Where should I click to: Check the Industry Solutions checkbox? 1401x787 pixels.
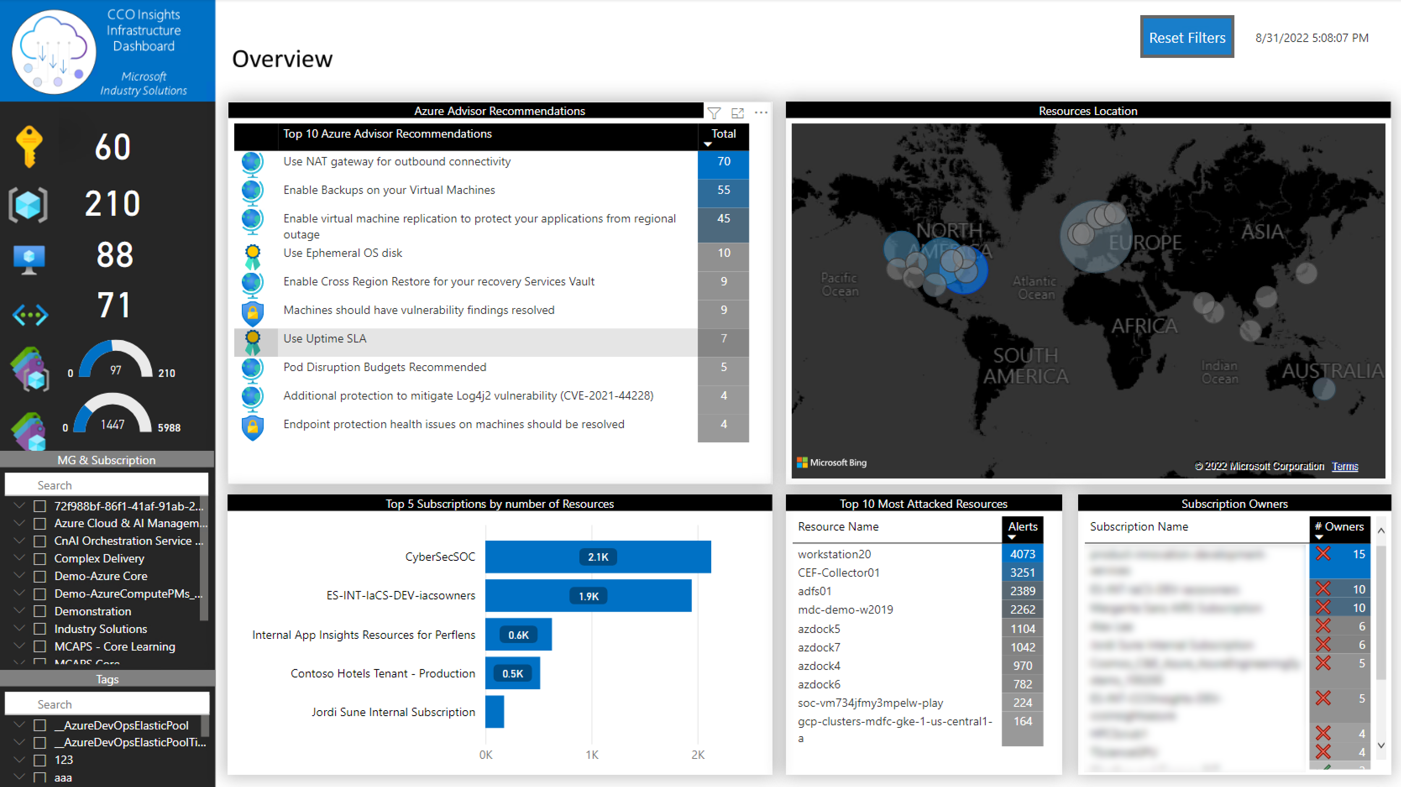40,629
